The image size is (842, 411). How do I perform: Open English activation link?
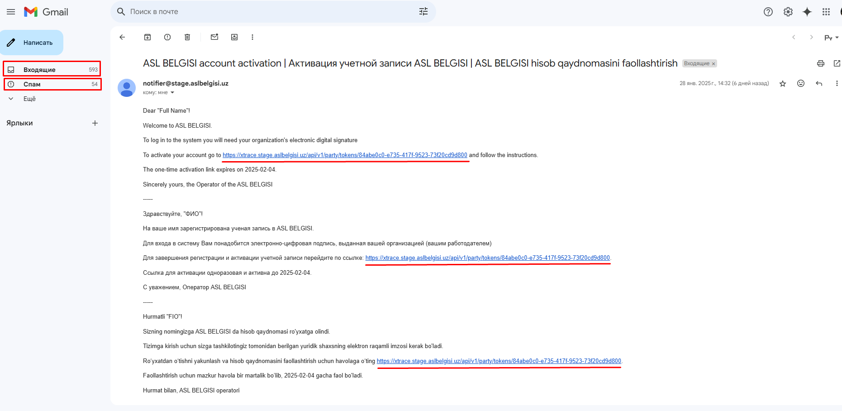345,155
